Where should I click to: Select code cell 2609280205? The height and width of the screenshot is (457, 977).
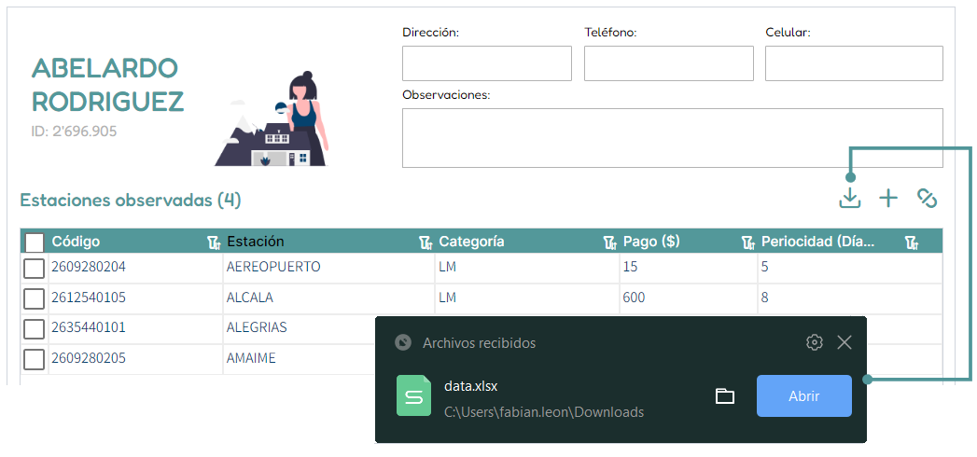[89, 358]
